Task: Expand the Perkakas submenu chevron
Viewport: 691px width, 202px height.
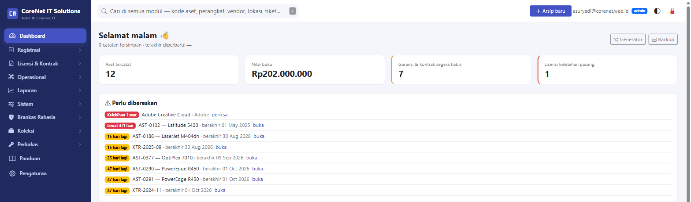Action: pyautogui.click(x=80, y=144)
